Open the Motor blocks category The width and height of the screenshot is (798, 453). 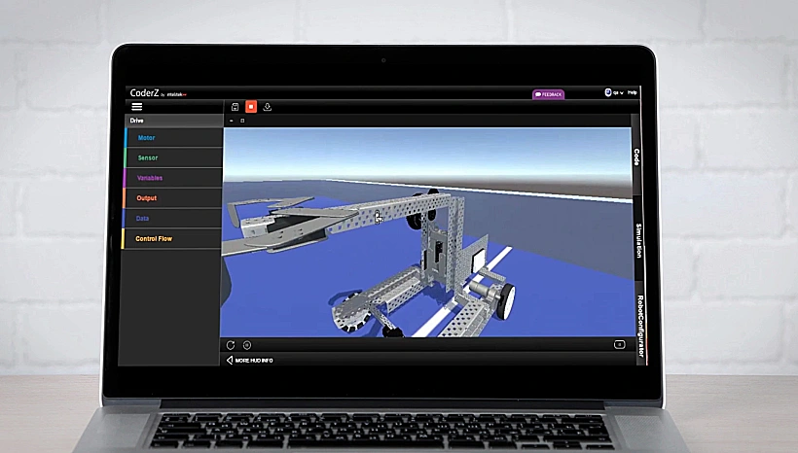(x=146, y=138)
